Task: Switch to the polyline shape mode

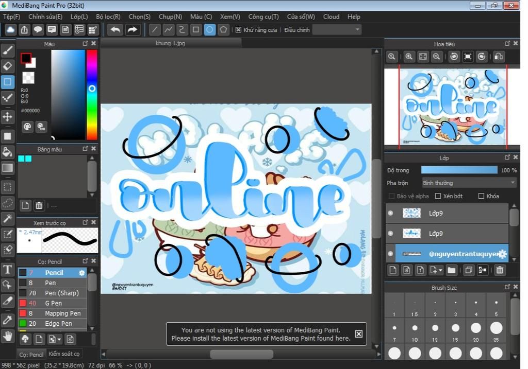Action: click(x=169, y=30)
